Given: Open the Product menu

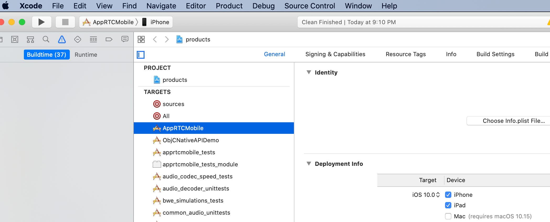Looking at the screenshot, I should coord(229,6).
